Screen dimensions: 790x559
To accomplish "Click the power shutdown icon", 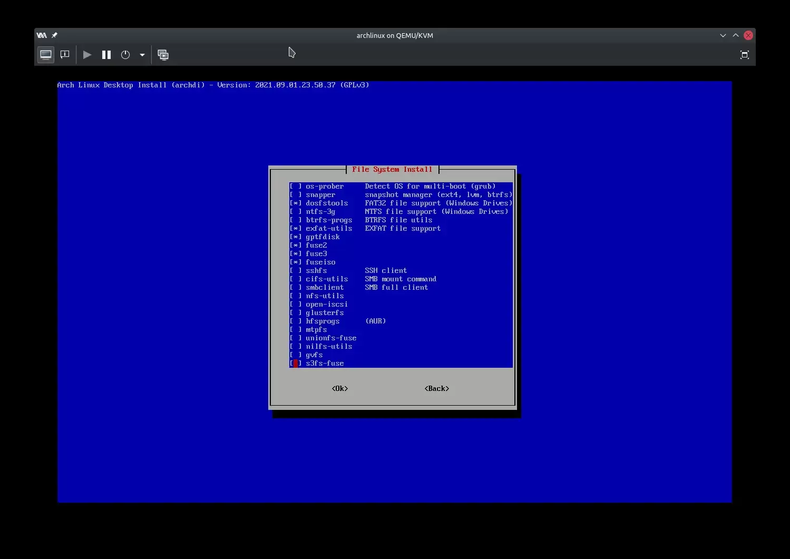I will (125, 55).
